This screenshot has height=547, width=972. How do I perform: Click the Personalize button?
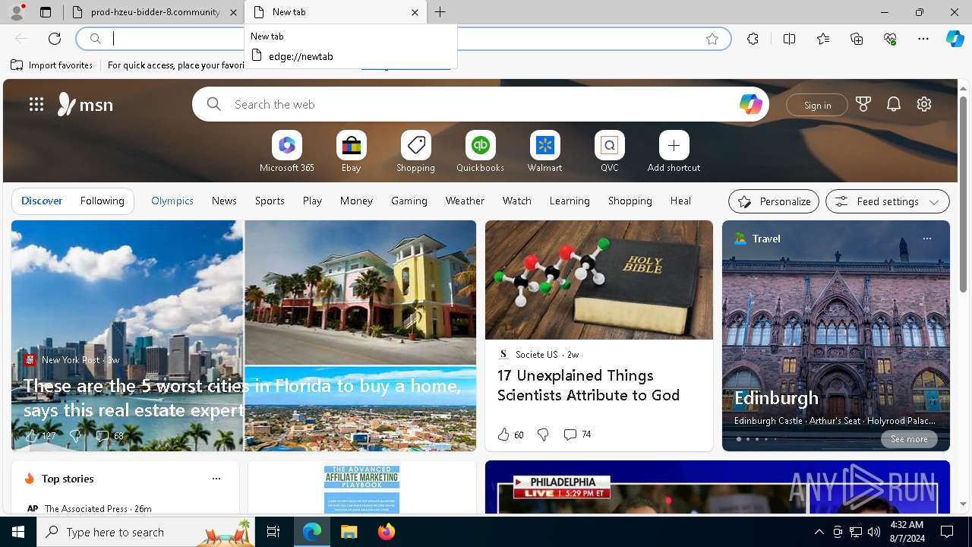click(x=774, y=201)
